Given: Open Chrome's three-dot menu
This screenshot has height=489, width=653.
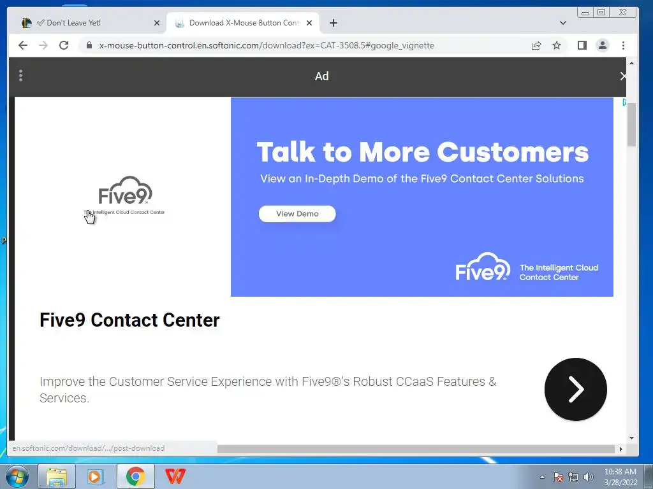Looking at the screenshot, I should [624, 45].
